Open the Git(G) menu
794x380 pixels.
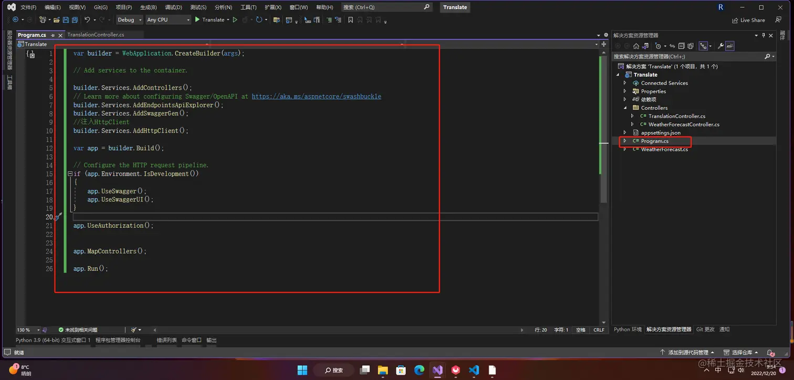(x=101, y=7)
